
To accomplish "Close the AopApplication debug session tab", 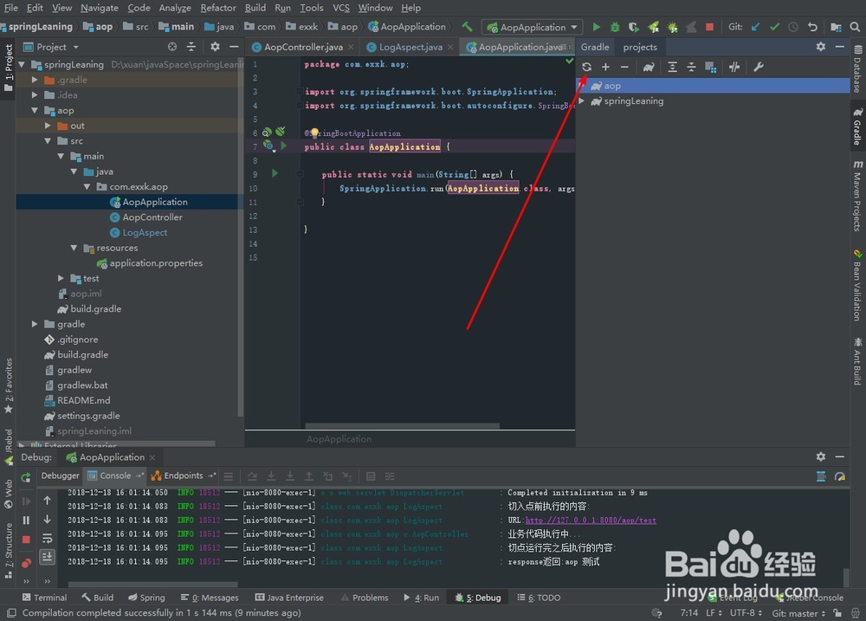I will point(152,457).
